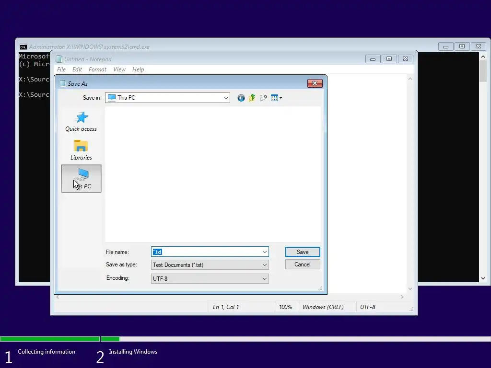Open Quick access in Save As sidebar

point(81,122)
